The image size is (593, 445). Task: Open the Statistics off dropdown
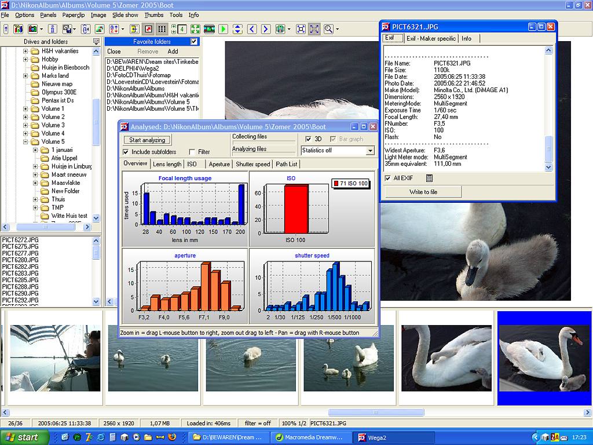[370, 151]
